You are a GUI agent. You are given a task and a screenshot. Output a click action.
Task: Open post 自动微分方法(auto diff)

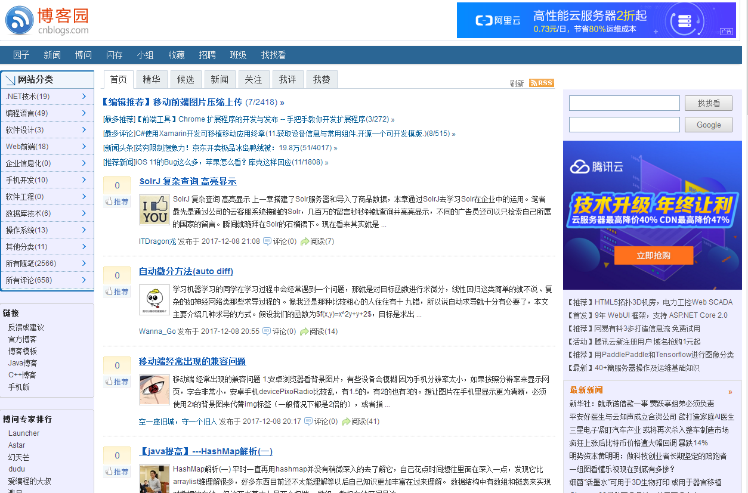click(186, 271)
